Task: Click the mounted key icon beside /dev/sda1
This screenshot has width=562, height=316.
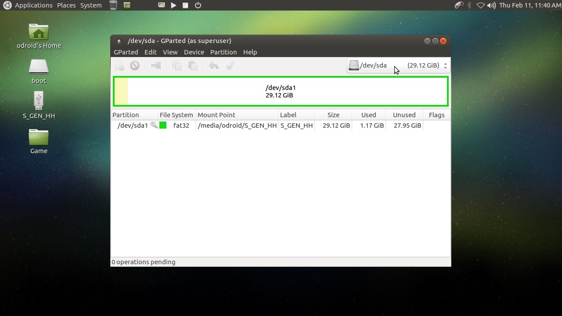Action: (x=154, y=126)
